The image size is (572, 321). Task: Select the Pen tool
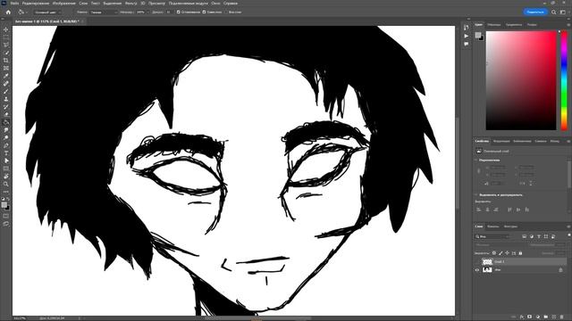coord(6,145)
